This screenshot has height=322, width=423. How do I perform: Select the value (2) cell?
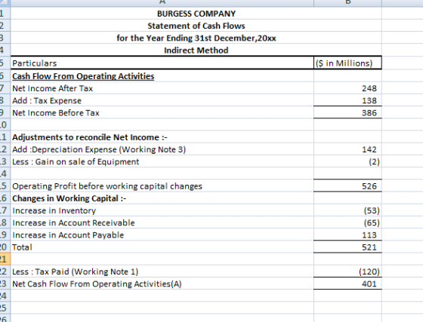point(347,161)
